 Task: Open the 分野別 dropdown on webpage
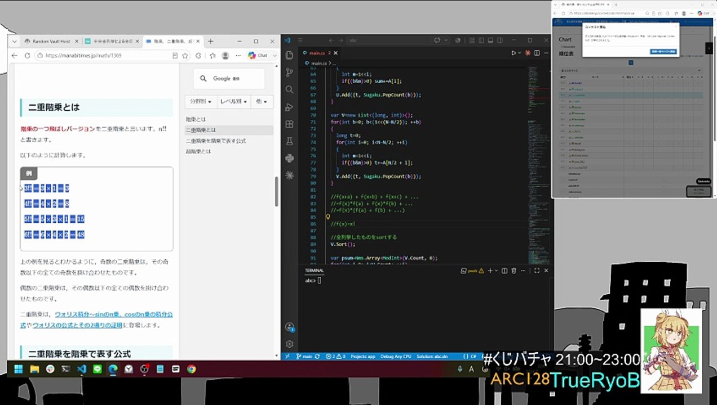tap(201, 102)
